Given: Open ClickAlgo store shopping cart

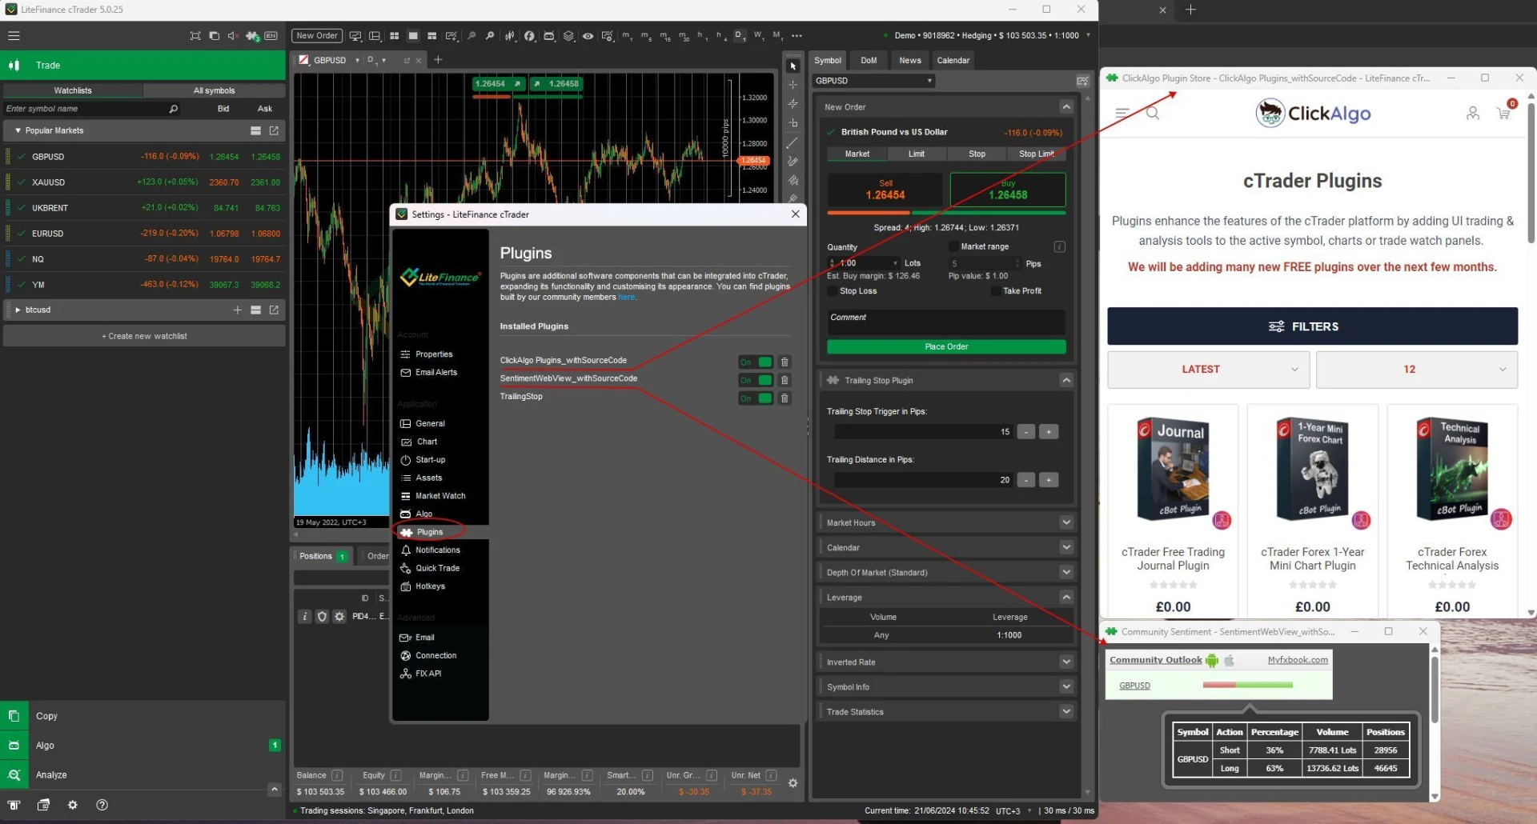Looking at the screenshot, I should click(x=1504, y=113).
